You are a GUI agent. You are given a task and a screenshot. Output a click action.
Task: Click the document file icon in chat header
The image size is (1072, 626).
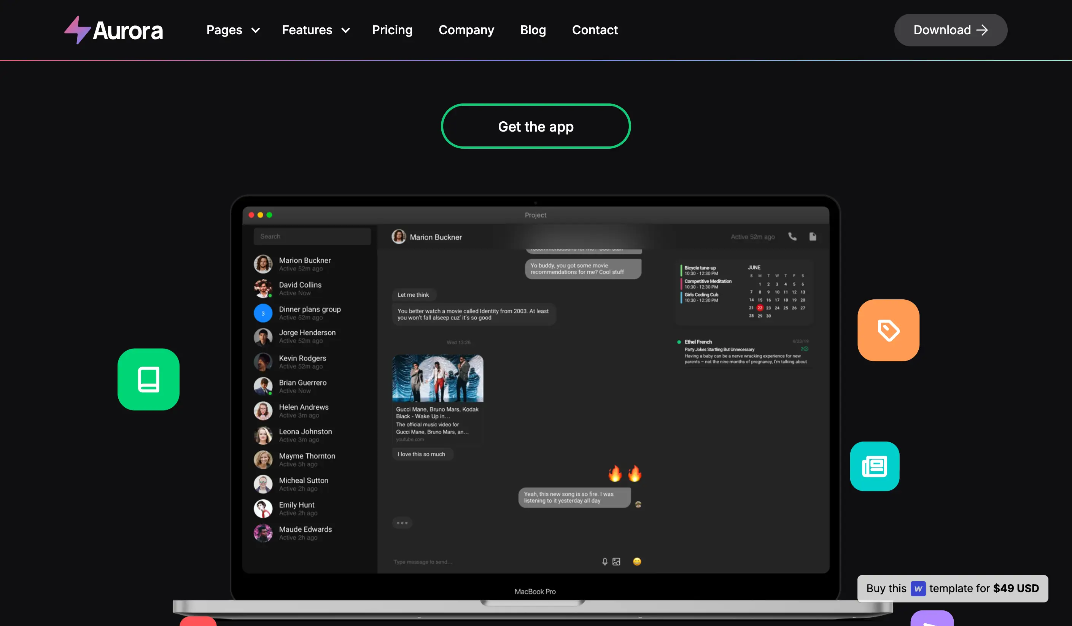[813, 237]
